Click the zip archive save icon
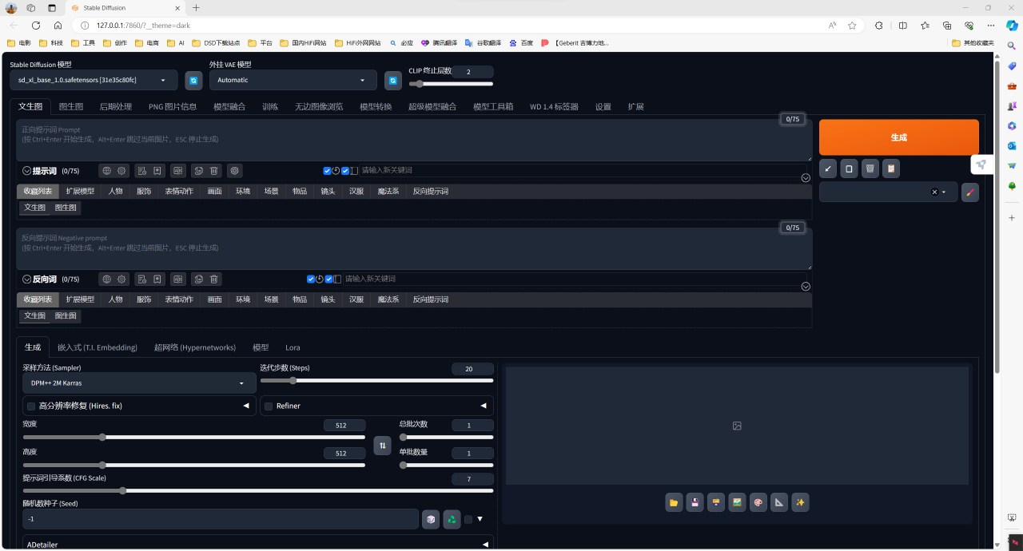Viewport: 1023px width, 551px height. 716,502
